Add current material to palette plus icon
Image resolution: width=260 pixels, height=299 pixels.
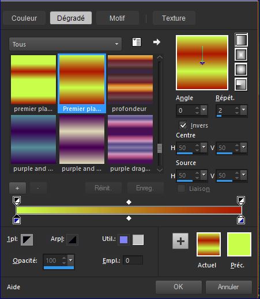click(x=180, y=241)
